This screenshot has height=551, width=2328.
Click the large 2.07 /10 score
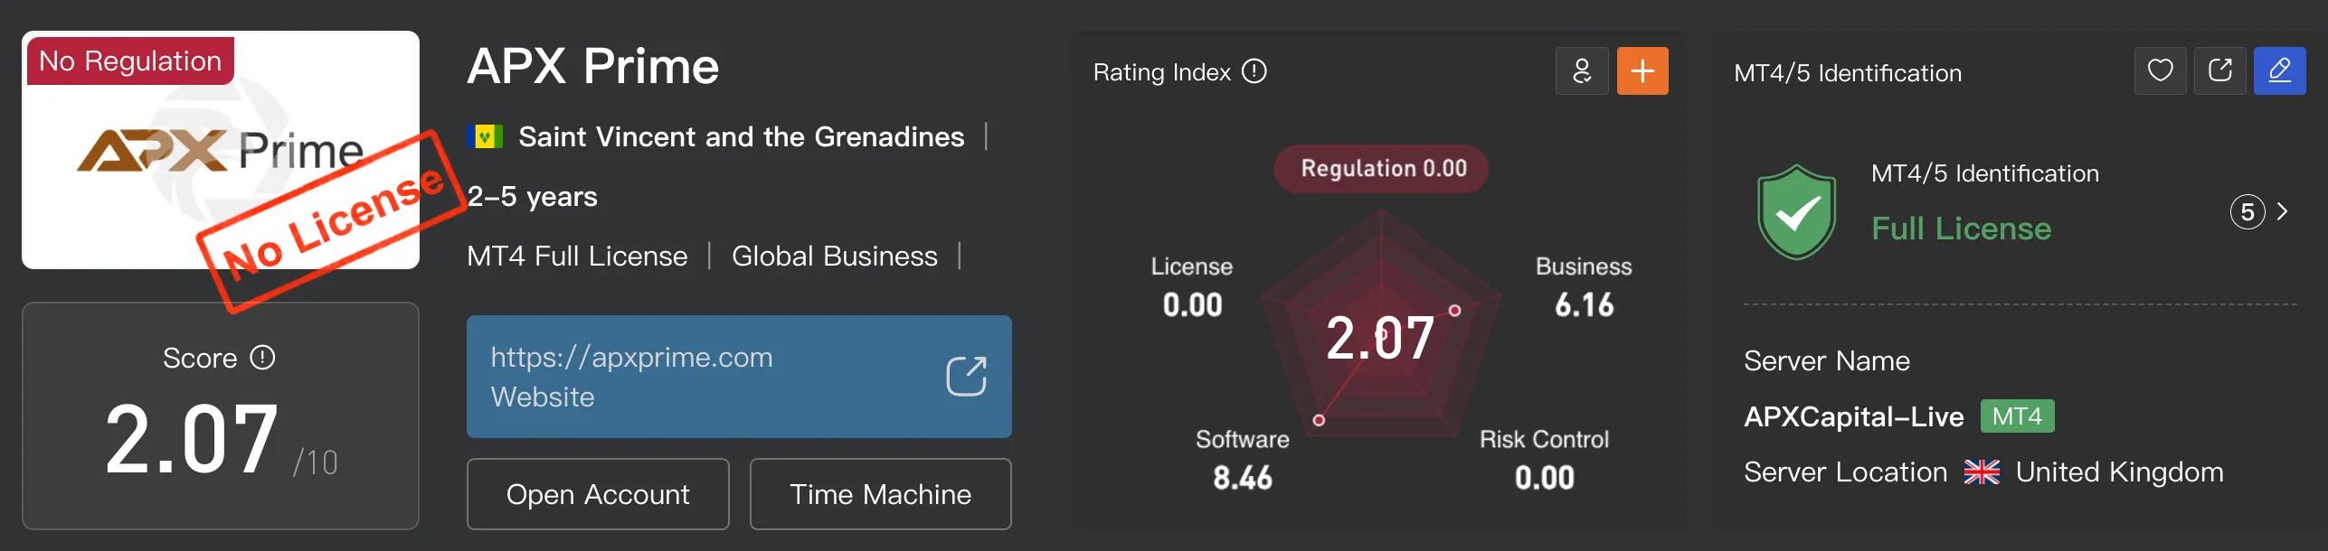coord(221,440)
